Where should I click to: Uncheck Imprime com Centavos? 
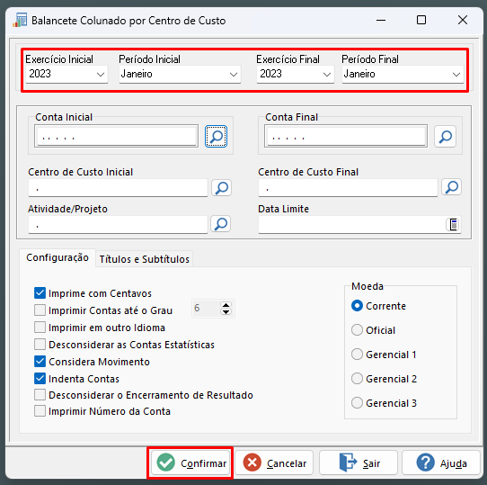40,293
